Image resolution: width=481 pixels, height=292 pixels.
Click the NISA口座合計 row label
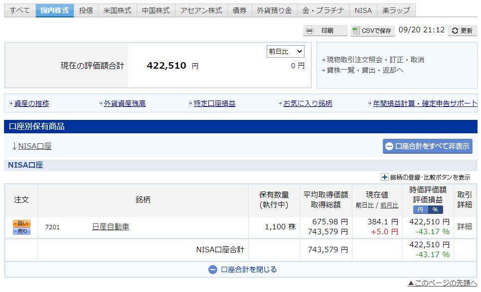click(220, 250)
